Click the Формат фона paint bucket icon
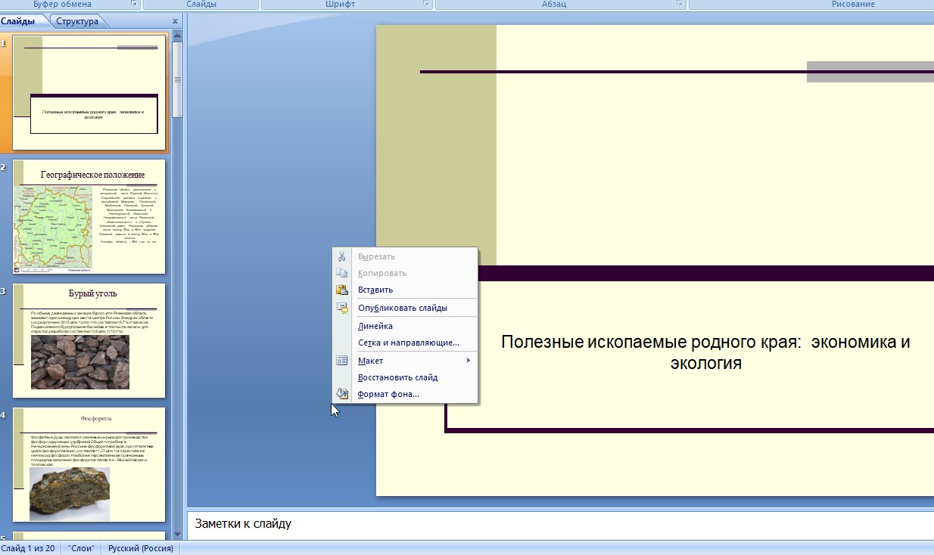This screenshot has height=555, width=934. (x=342, y=393)
